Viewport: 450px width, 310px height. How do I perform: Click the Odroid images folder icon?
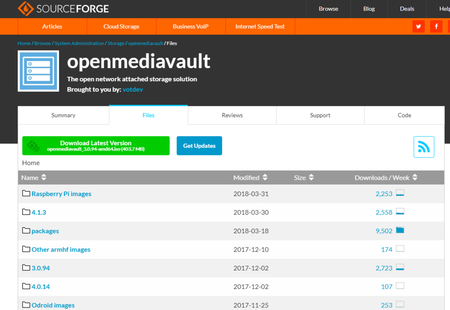click(26, 305)
